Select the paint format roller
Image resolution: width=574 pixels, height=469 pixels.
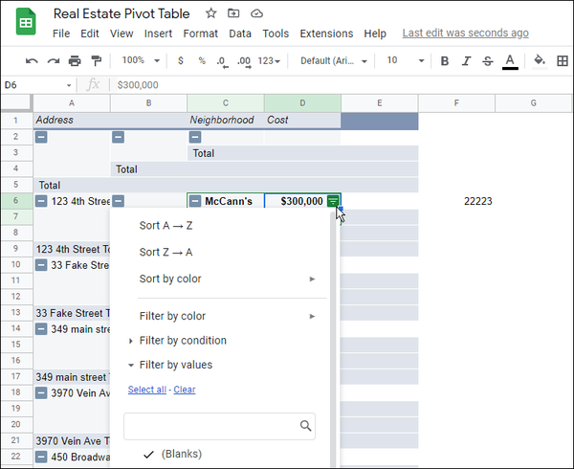tap(96, 60)
